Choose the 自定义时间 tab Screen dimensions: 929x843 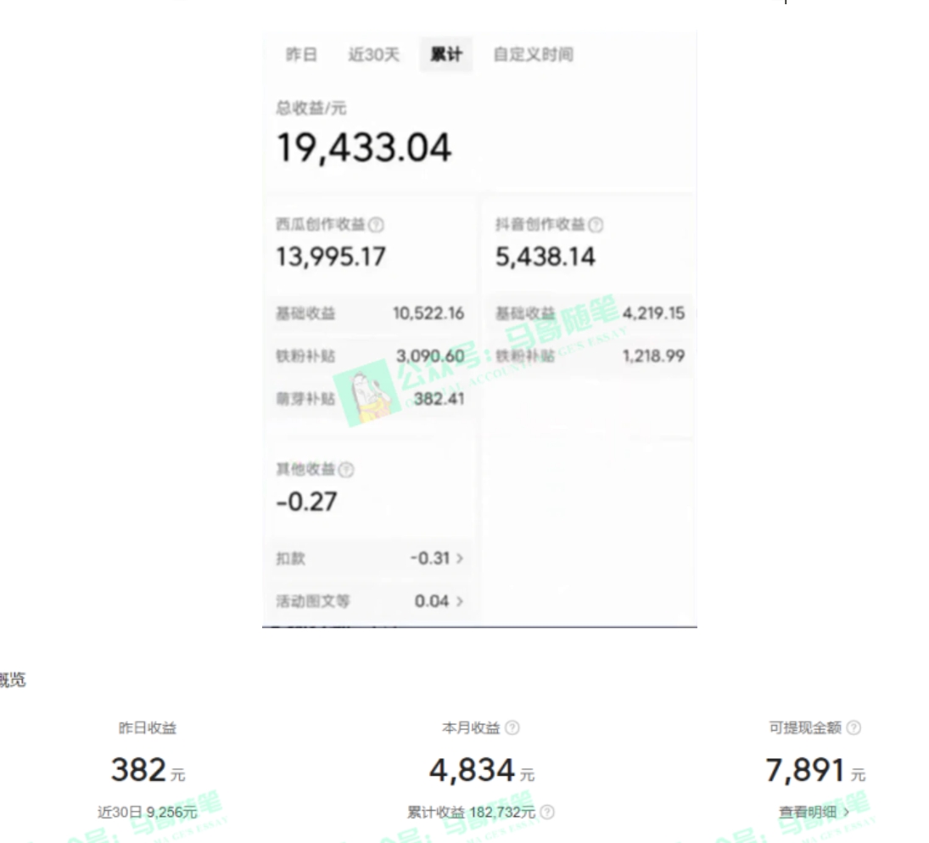(534, 54)
